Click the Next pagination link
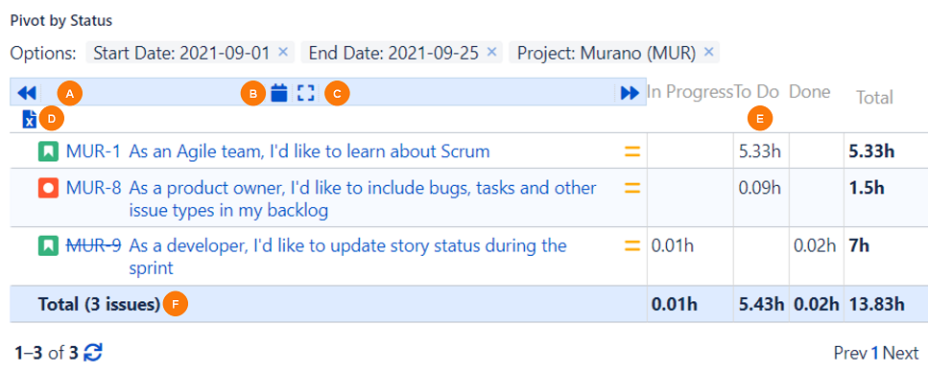The width and height of the screenshot is (928, 371). click(x=901, y=354)
